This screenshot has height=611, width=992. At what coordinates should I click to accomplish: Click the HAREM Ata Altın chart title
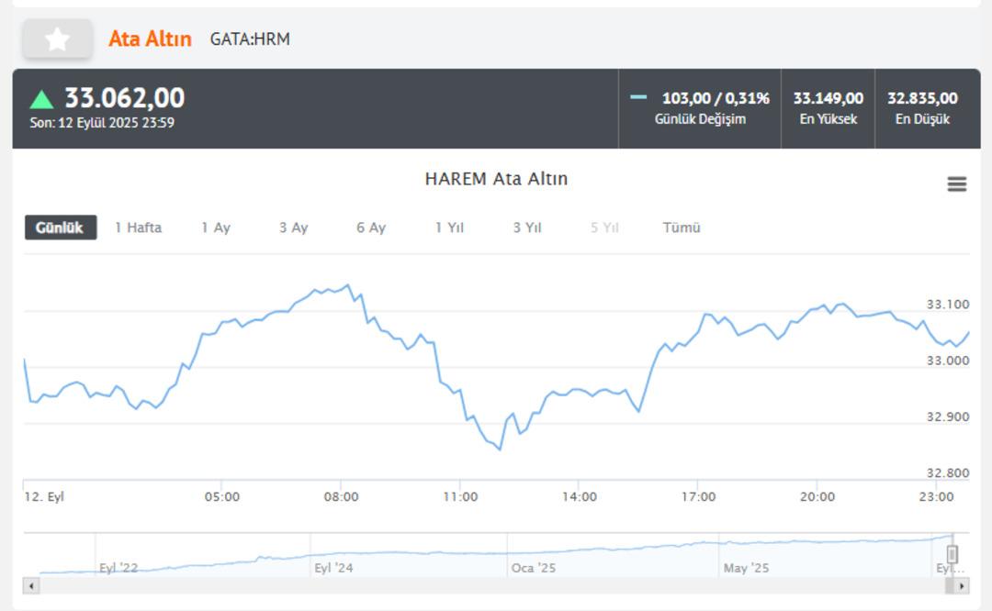[x=496, y=179]
